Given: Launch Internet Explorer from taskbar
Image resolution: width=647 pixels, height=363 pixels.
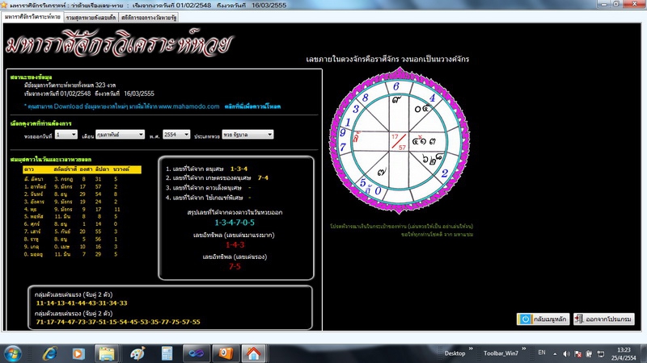Looking at the screenshot, I should (50, 353).
